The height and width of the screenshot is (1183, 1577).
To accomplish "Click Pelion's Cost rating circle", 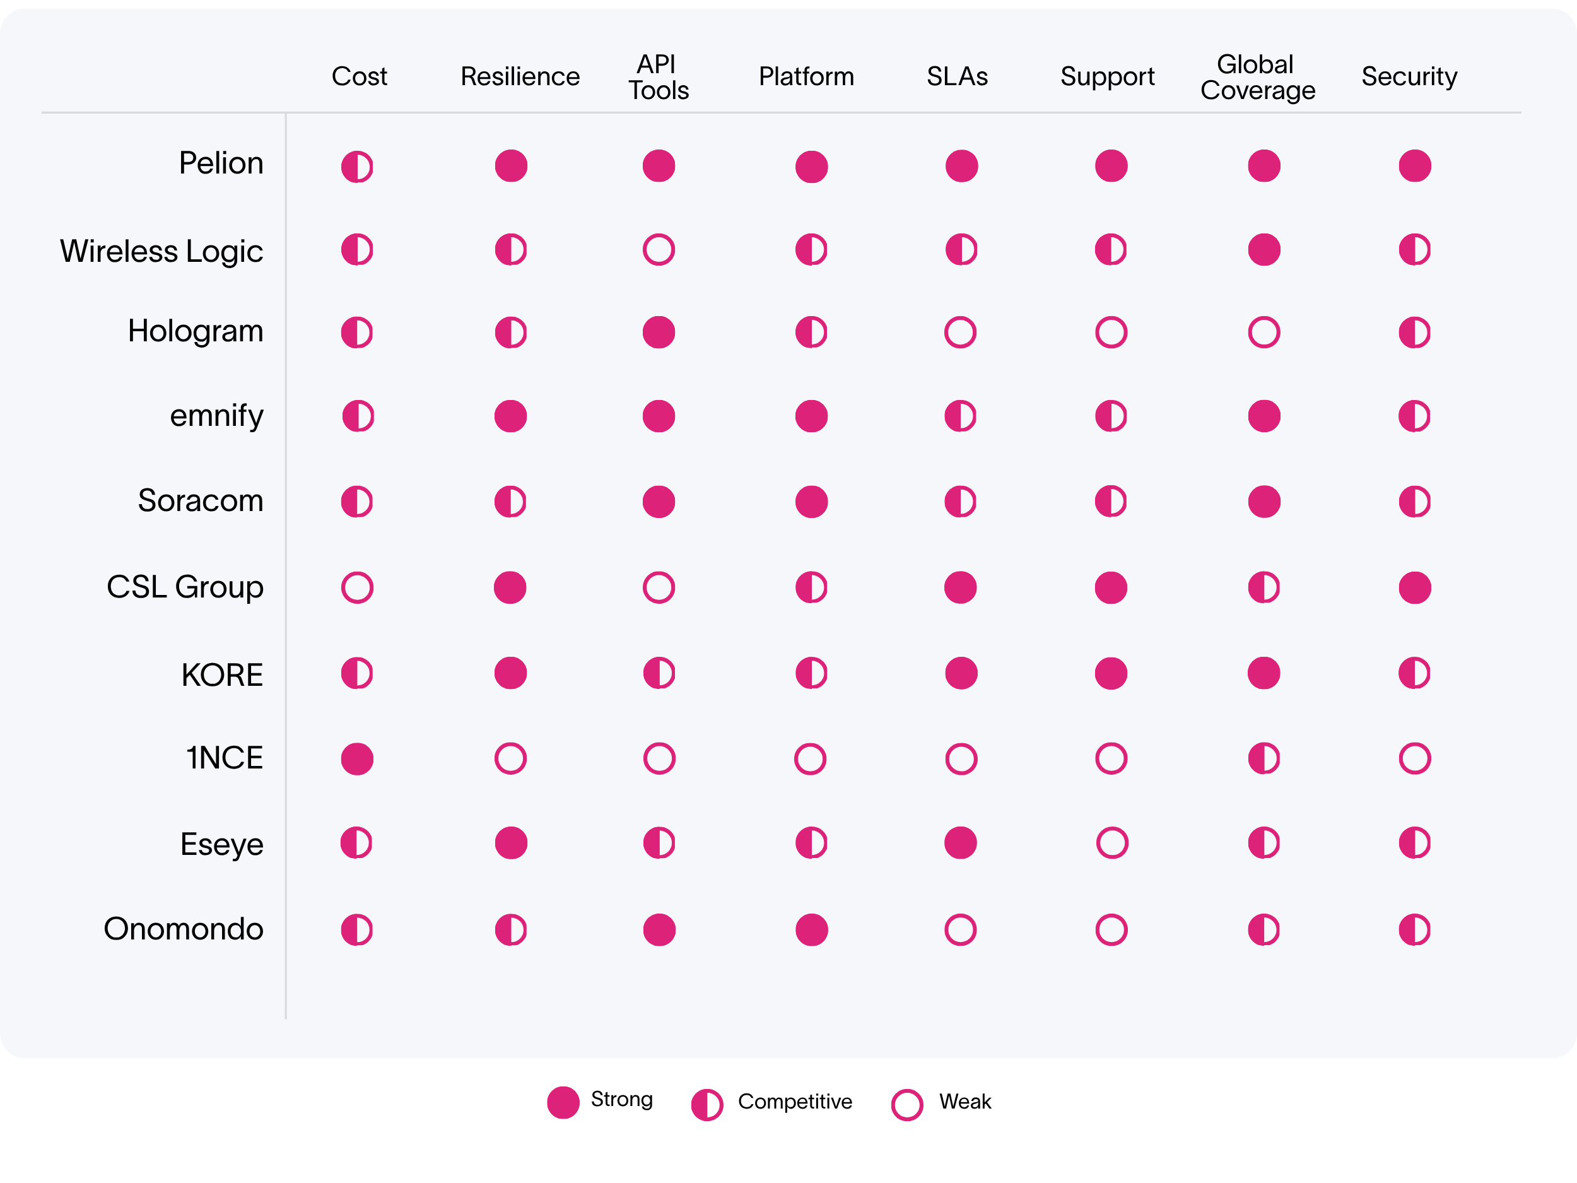I will [357, 167].
